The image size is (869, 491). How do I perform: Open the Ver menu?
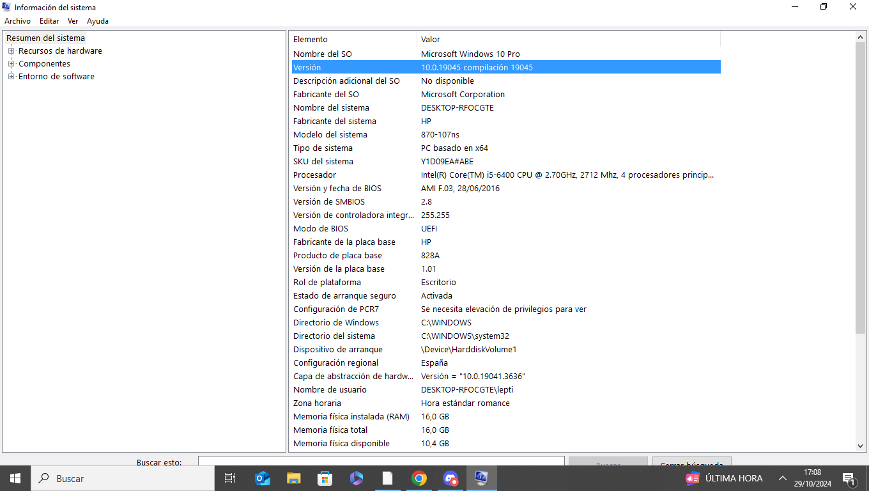pos(73,21)
